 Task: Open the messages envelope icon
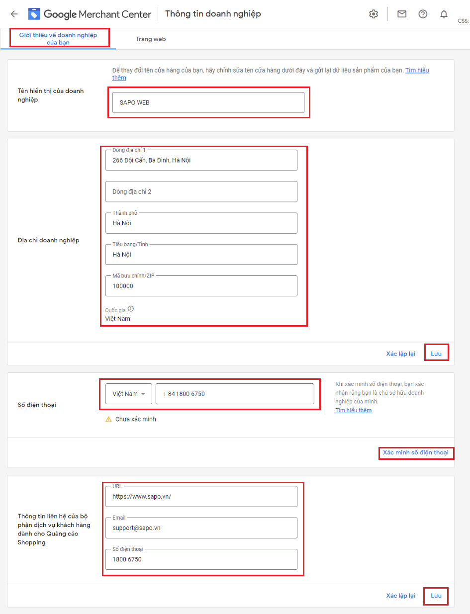click(x=402, y=14)
